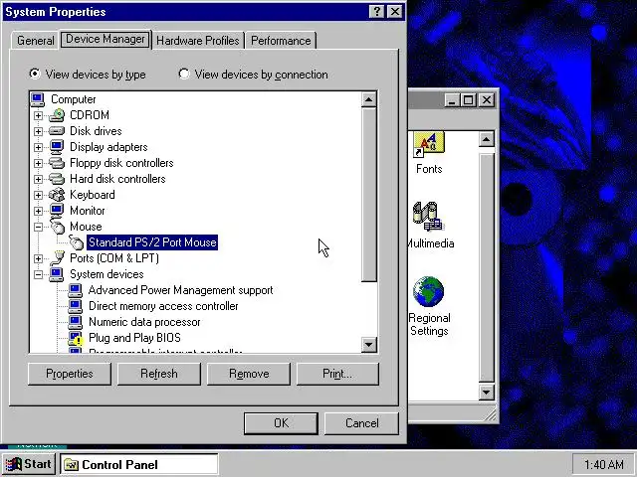Select the 'Display adapters' label
This screenshot has width=637, height=477.
[x=108, y=147]
